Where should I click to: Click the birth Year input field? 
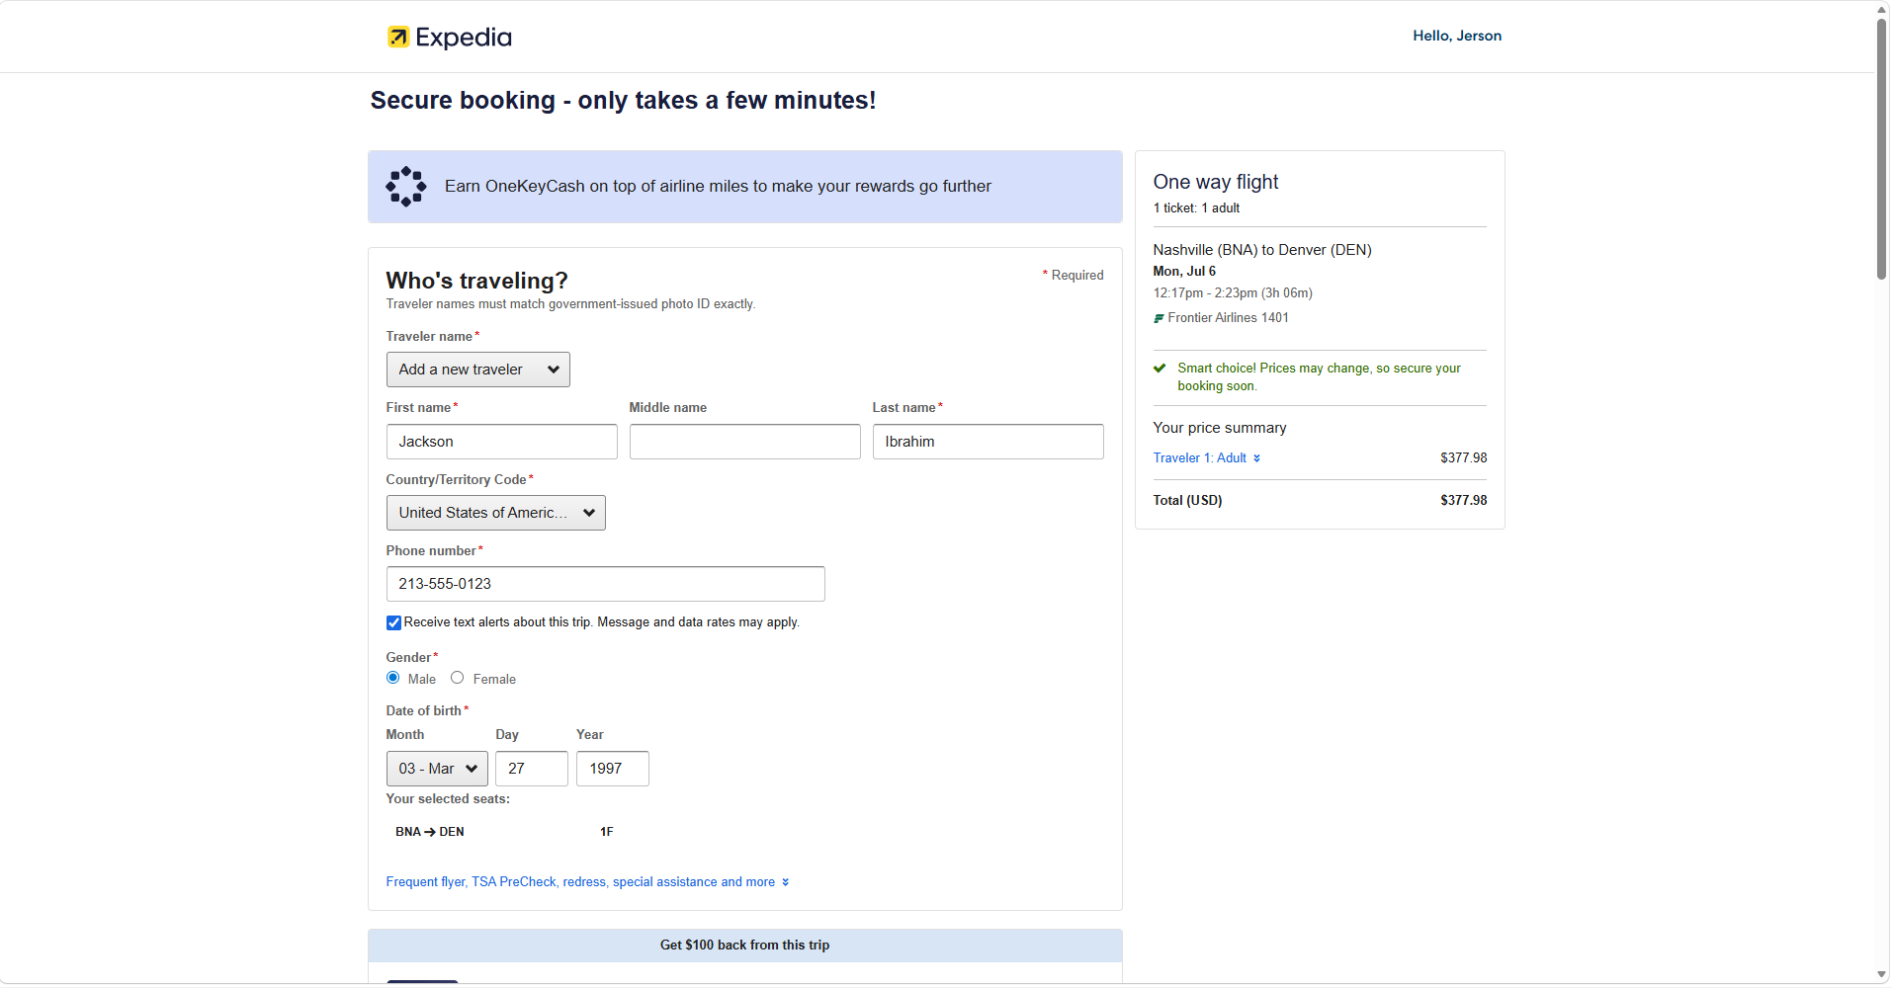click(x=613, y=769)
